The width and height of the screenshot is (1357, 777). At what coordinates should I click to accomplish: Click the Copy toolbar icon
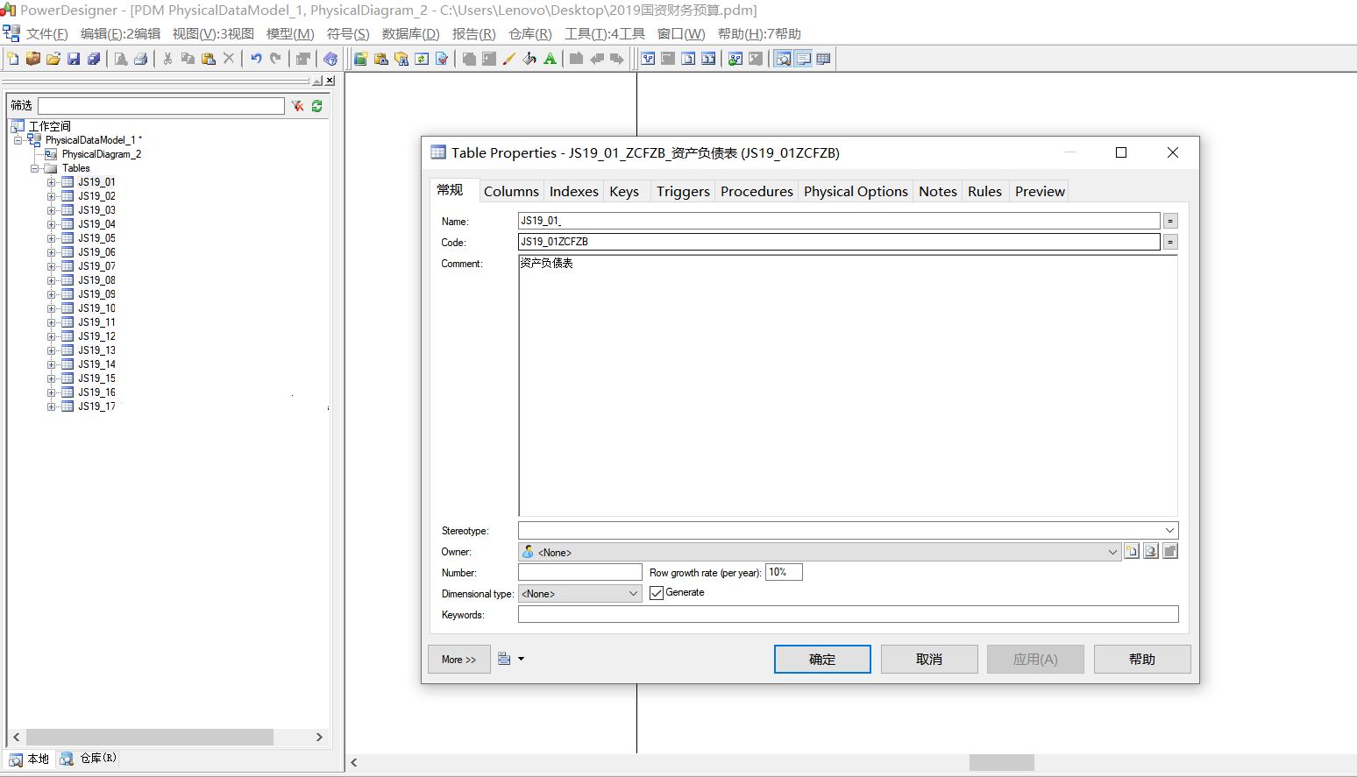pyautogui.click(x=188, y=59)
